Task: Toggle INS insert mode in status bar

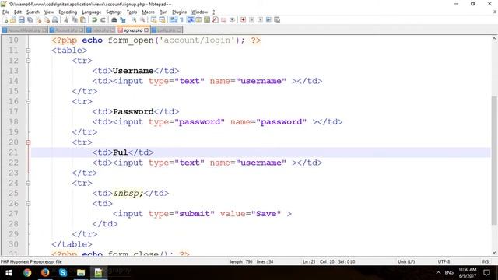Action: coord(485,261)
